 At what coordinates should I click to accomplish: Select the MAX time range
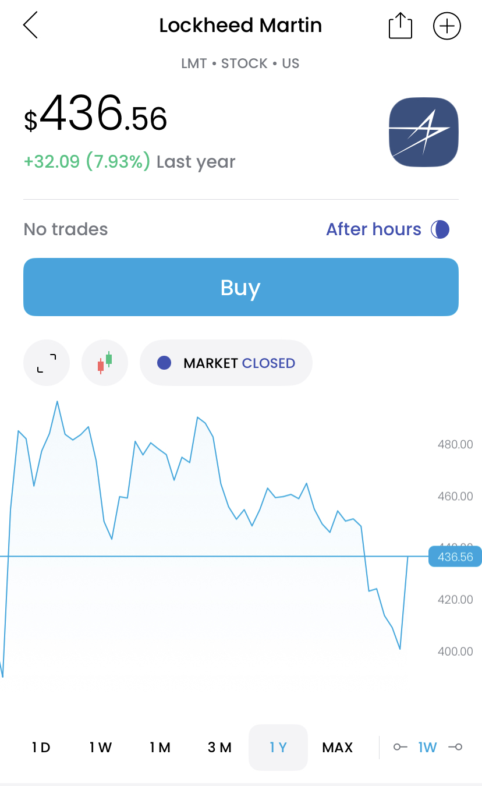point(338,747)
